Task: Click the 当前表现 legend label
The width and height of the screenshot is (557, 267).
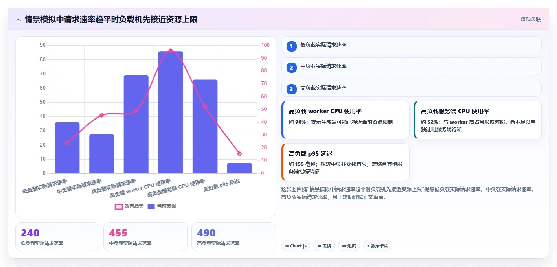Action: pos(167,206)
